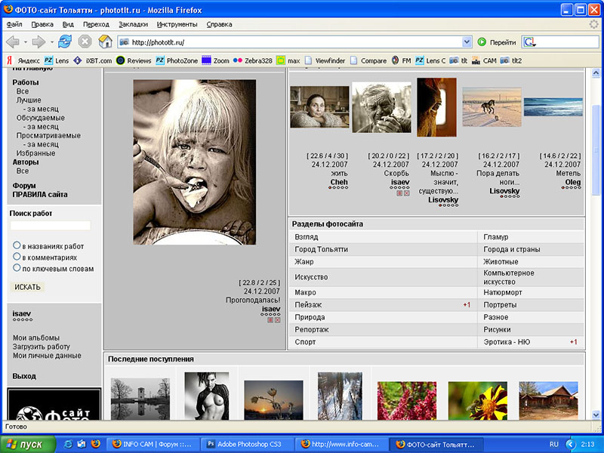The height and width of the screenshot is (453, 604).
Task: Open the Переход menu
Action: click(x=96, y=24)
